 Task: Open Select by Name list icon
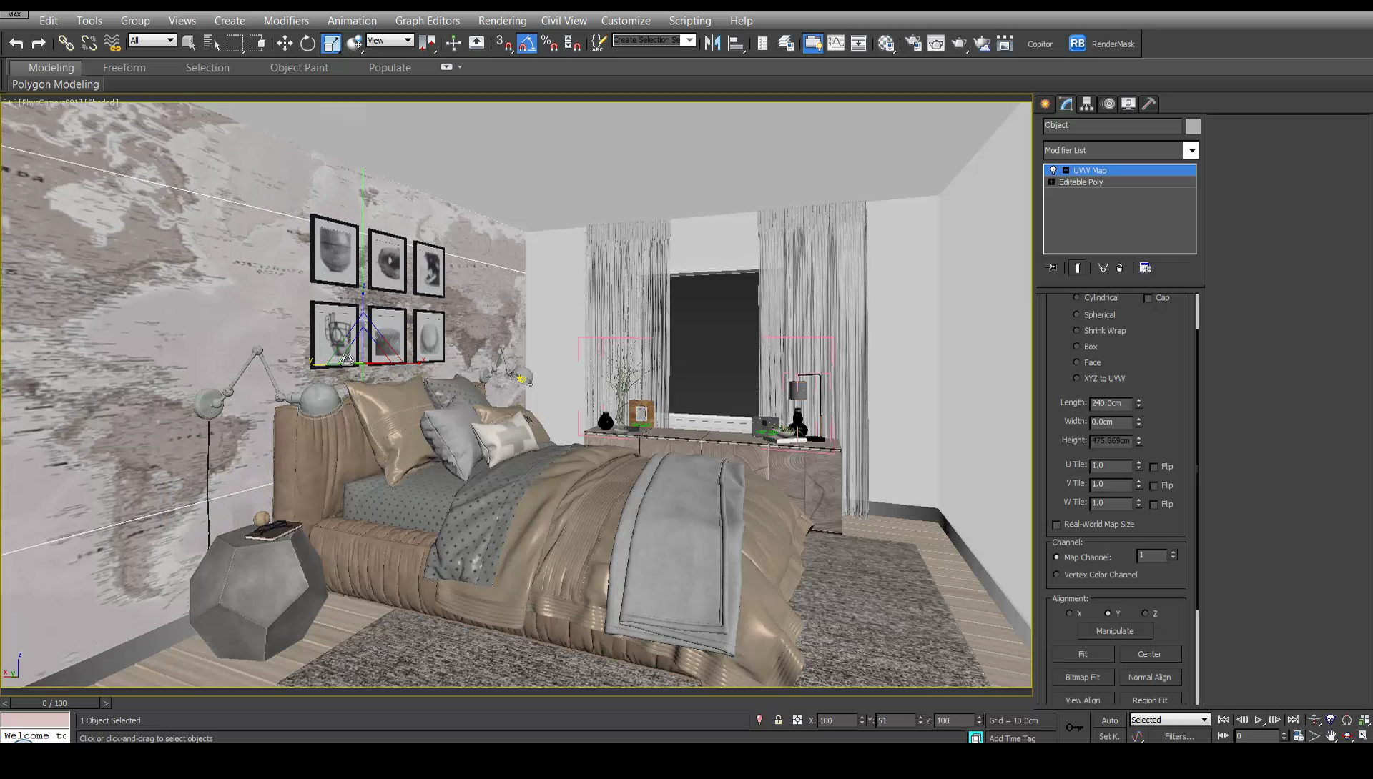point(212,44)
